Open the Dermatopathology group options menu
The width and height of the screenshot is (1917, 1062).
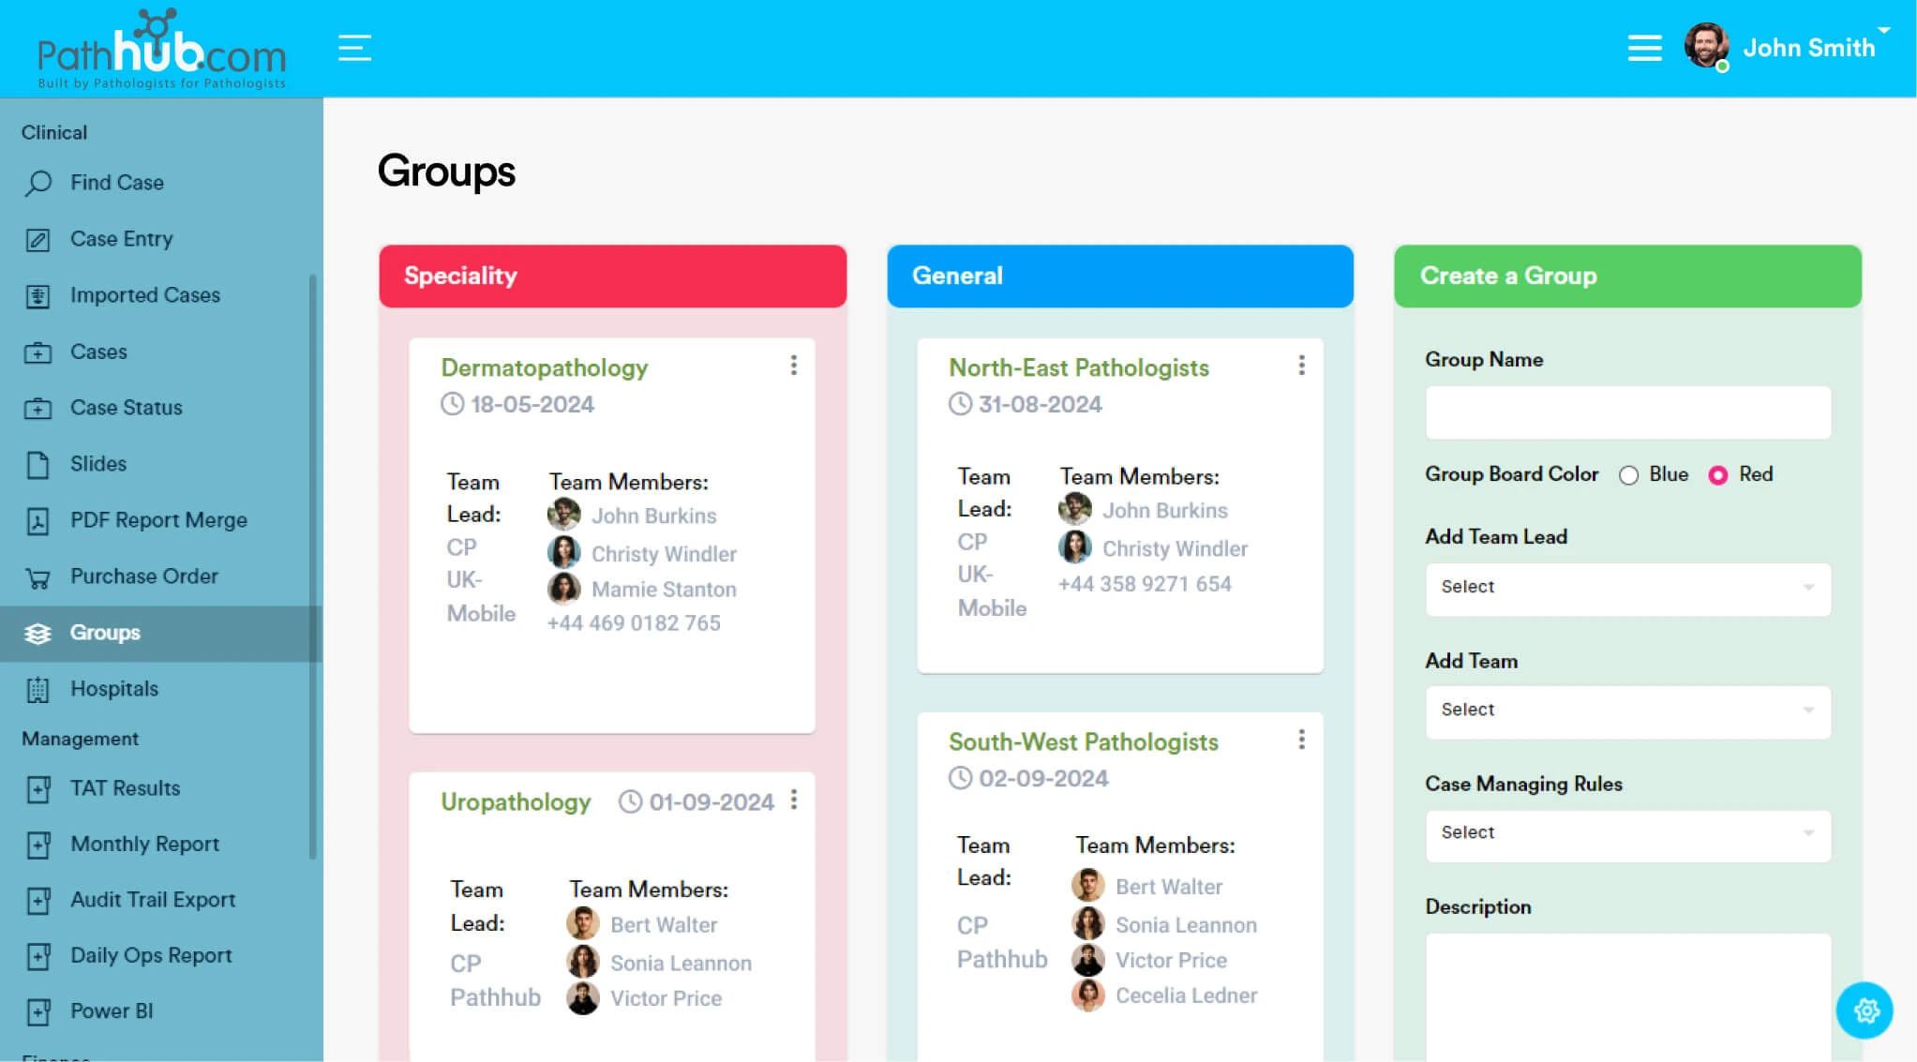[x=794, y=365]
